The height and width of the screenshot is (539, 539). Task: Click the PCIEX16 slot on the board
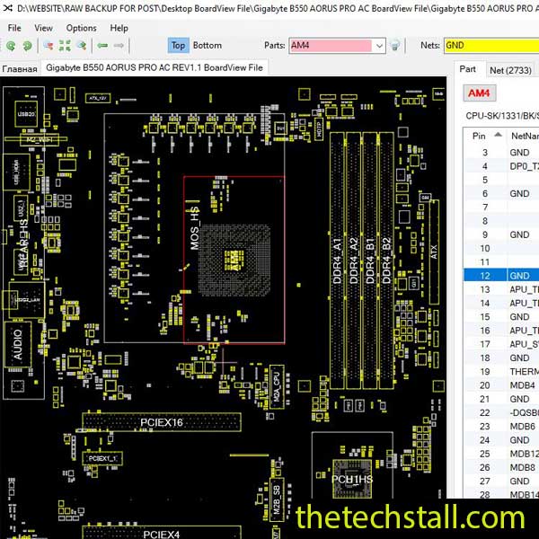pyautogui.click(x=162, y=422)
